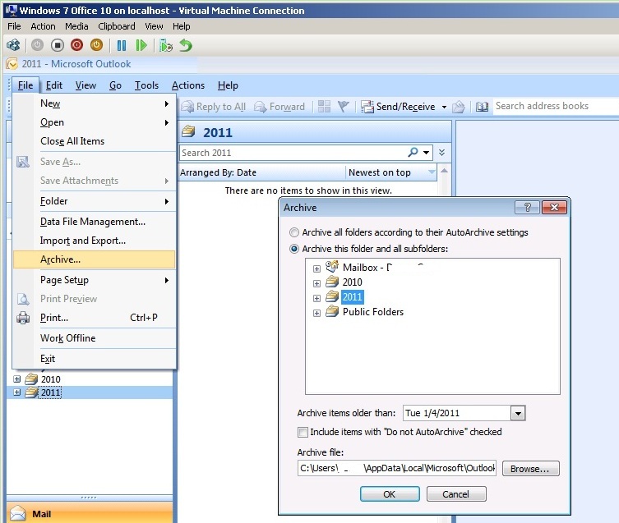
Task: Click Browse... for archive file
Action: tap(530, 469)
